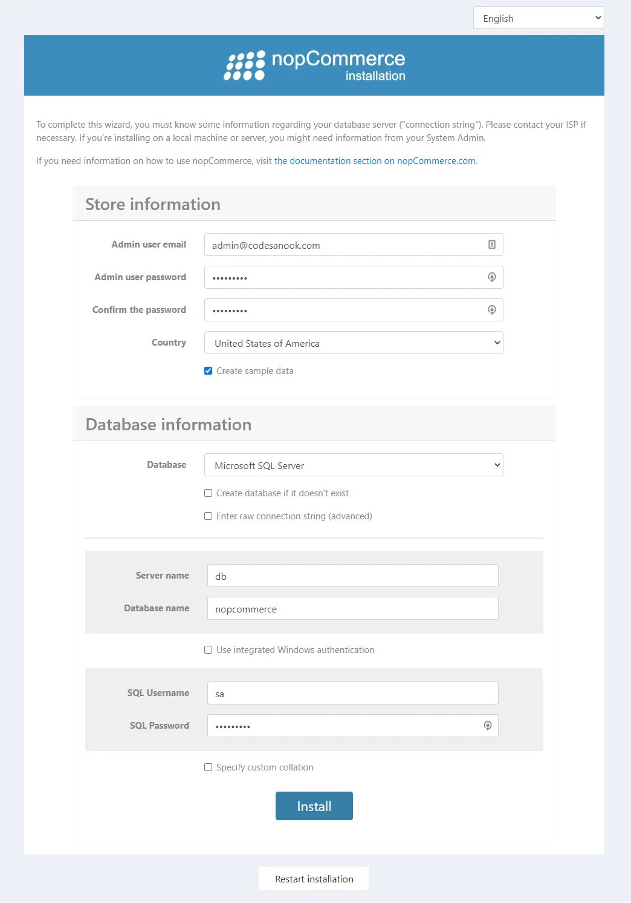This screenshot has height=903, width=631.
Task: Click the key icon in Confirm the password field
Action: coord(492,310)
